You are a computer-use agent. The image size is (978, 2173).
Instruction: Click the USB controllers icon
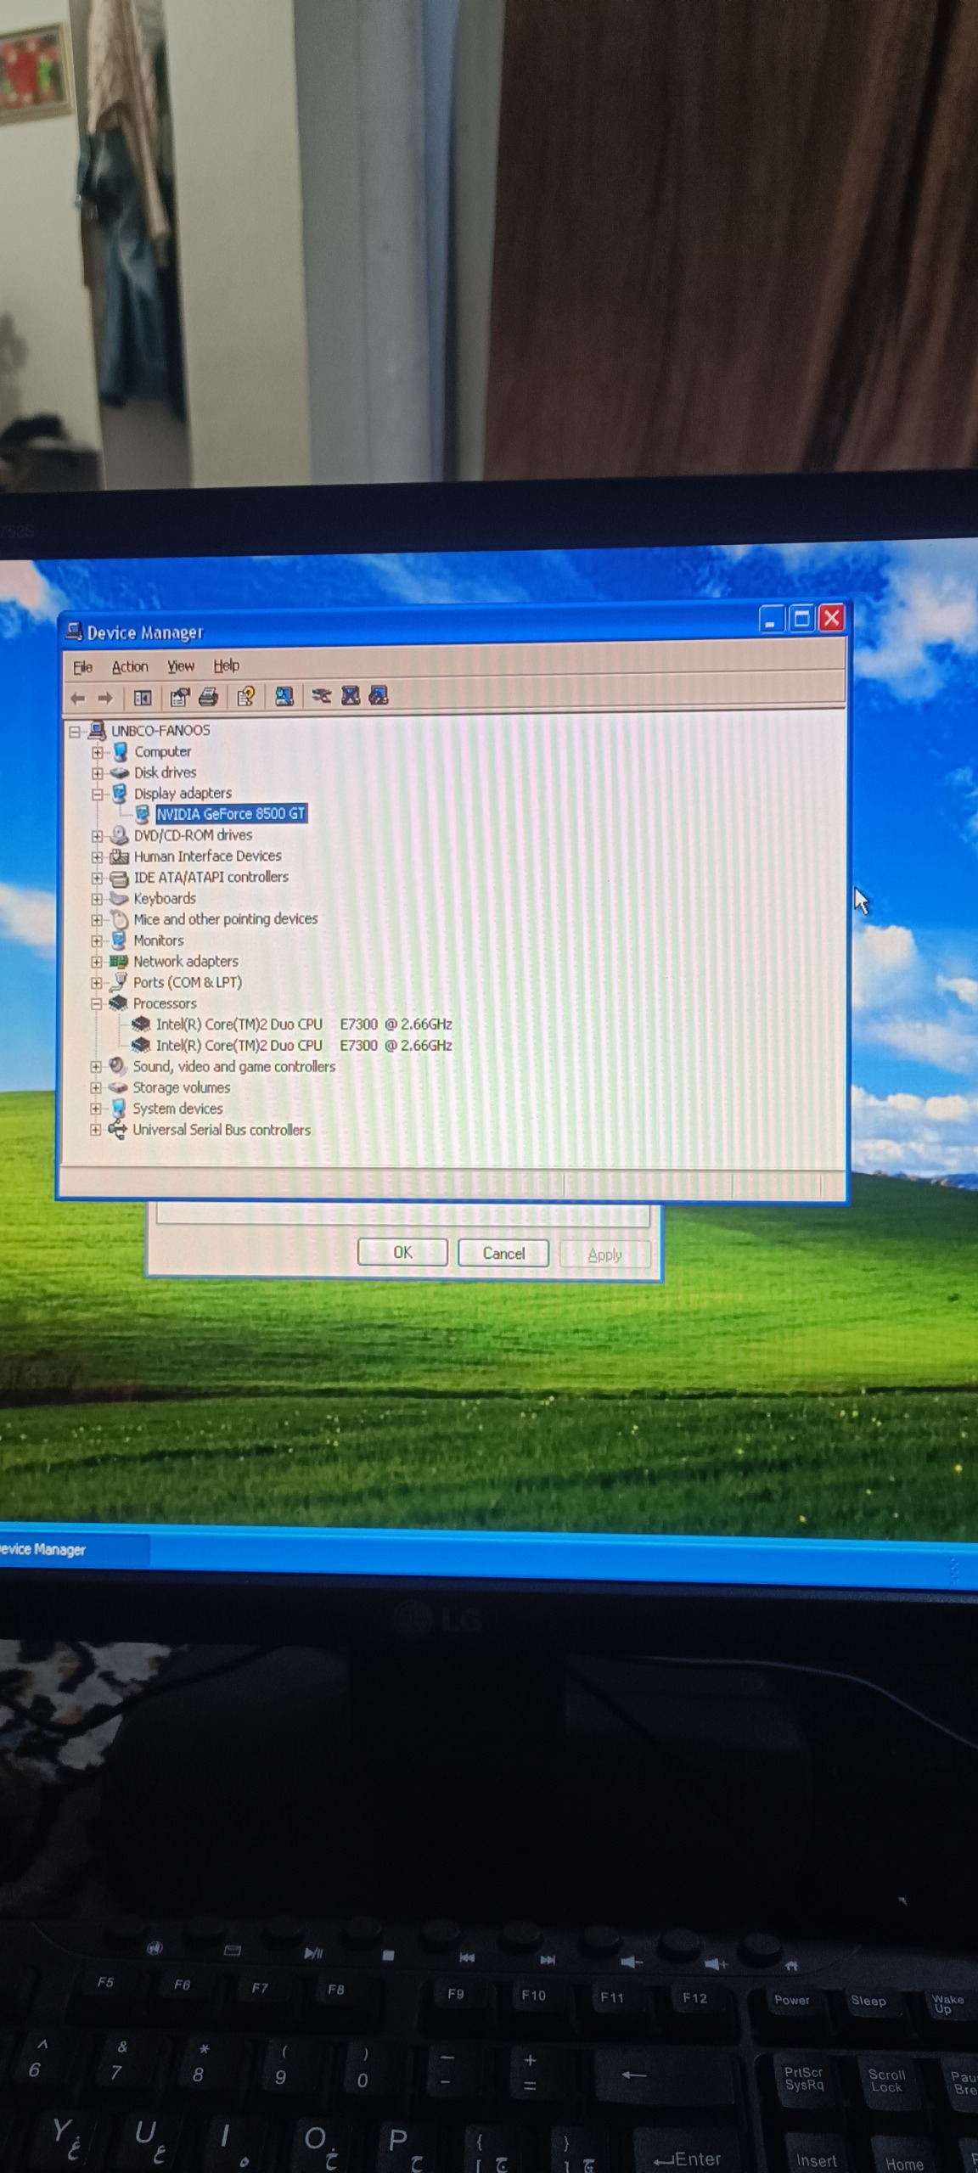click(117, 1129)
